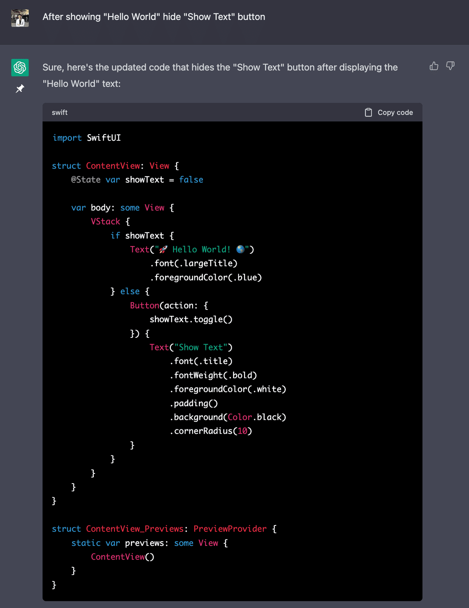469x608 pixels.
Task: Click the ".background(Color.black)" code line
Action: [228, 417]
